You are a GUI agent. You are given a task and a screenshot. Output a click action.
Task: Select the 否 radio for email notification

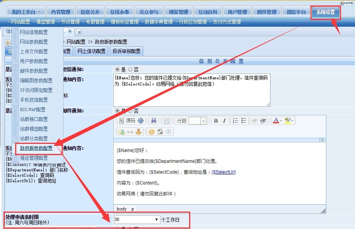(x=130, y=111)
